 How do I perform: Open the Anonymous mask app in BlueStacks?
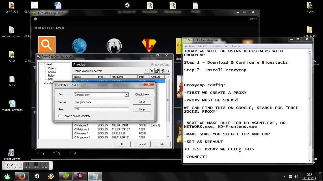pos(114,46)
